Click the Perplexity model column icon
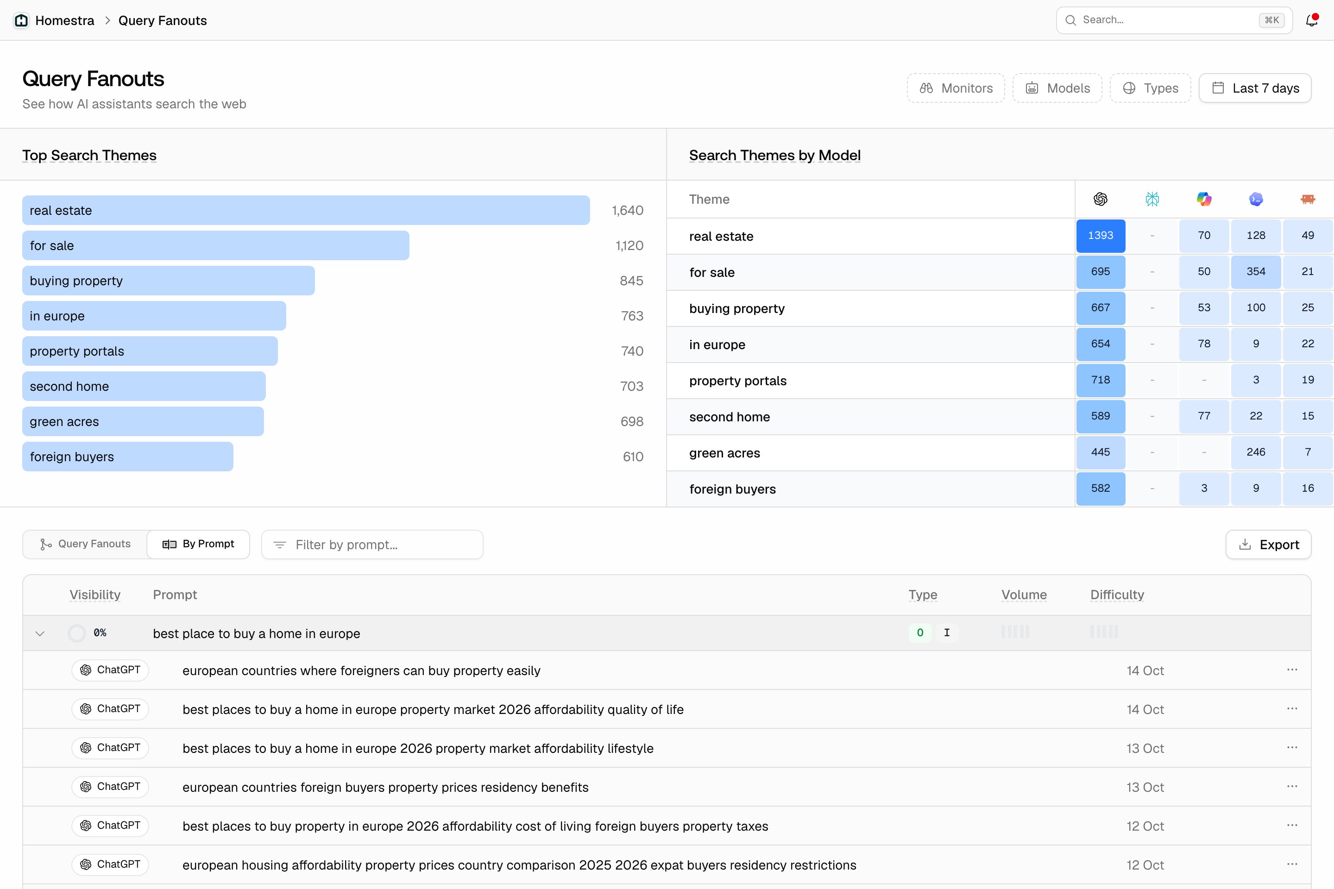Viewport: 1334px width, 889px height. click(x=1152, y=199)
